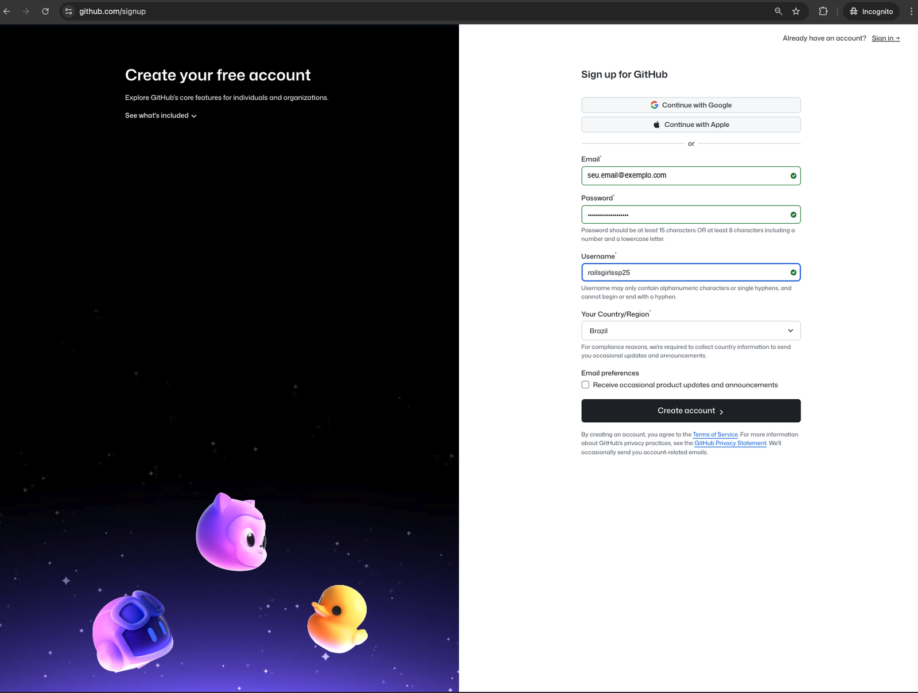The height and width of the screenshot is (693, 918).
Task: Reload the page with the refresh icon
Action: point(45,11)
